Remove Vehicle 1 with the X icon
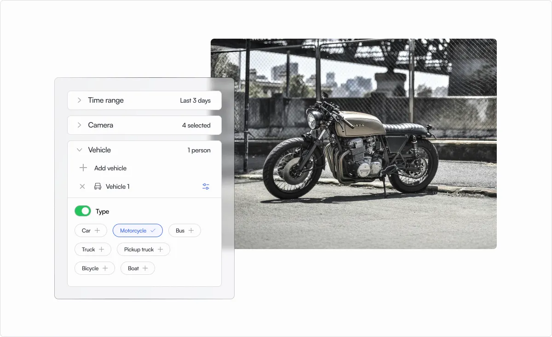552x337 pixels. click(x=82, y=186)
